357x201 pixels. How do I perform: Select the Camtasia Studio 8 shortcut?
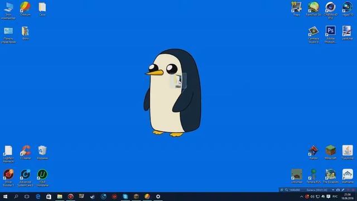point(313,35)
